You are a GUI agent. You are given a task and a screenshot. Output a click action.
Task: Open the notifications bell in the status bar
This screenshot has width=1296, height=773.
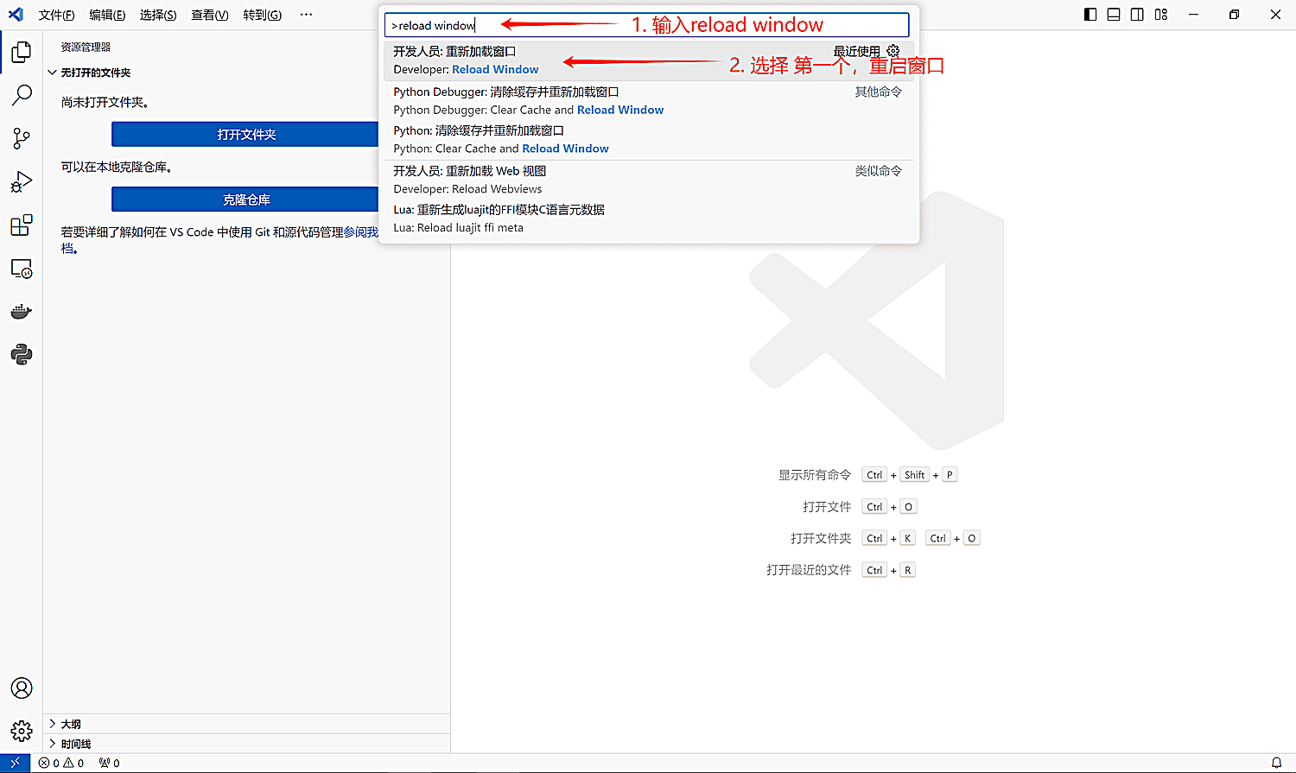[x=1276, y=763]
